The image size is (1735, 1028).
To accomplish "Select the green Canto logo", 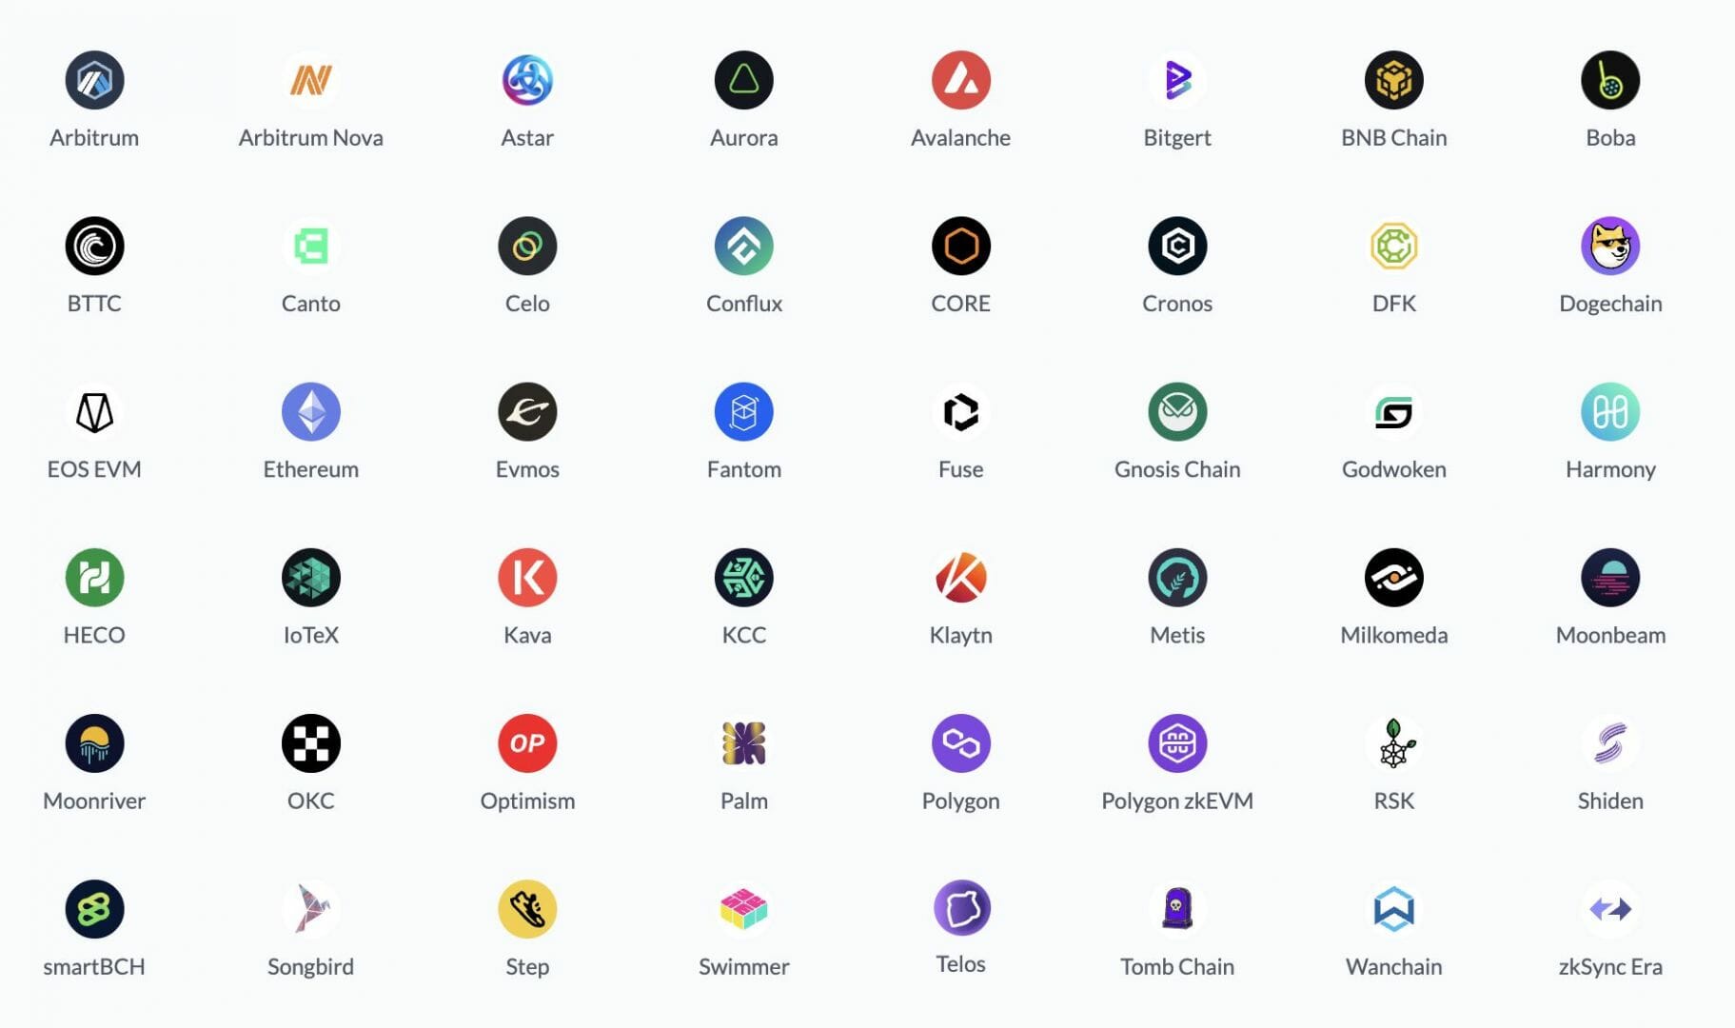I will click(310, 246).
